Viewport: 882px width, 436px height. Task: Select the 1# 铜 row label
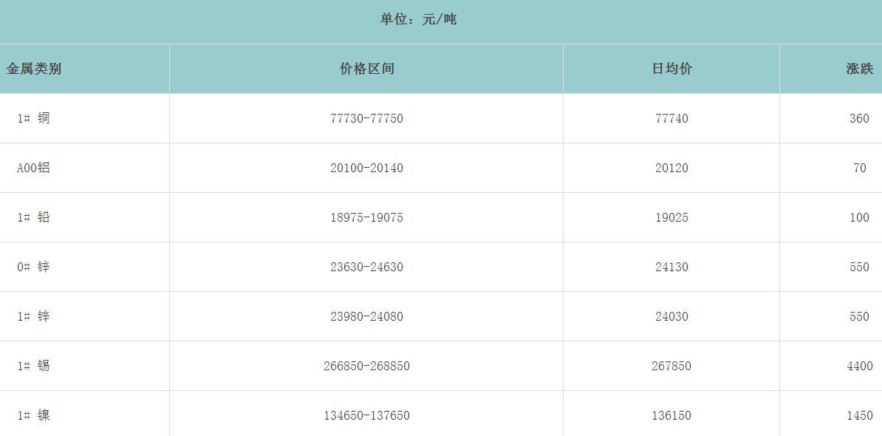(x=34, y=118)
